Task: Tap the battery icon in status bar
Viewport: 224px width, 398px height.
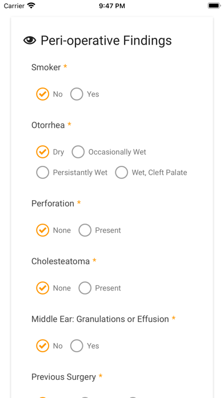Action: (214, 6)
